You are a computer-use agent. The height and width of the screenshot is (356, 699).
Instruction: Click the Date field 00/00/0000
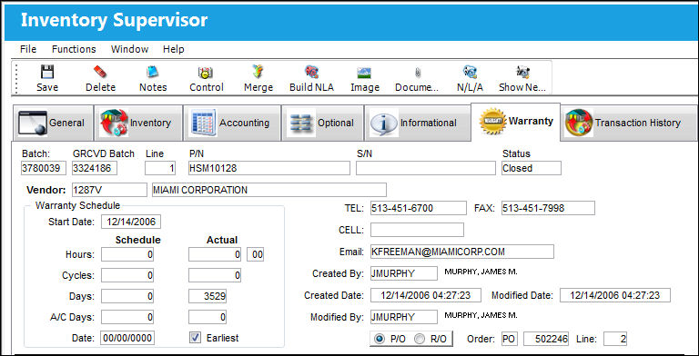point(127,338)
